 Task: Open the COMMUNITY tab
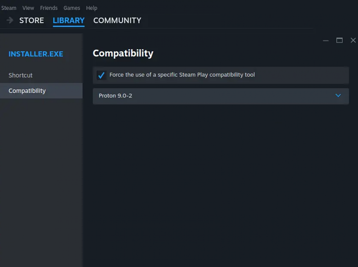117,20
